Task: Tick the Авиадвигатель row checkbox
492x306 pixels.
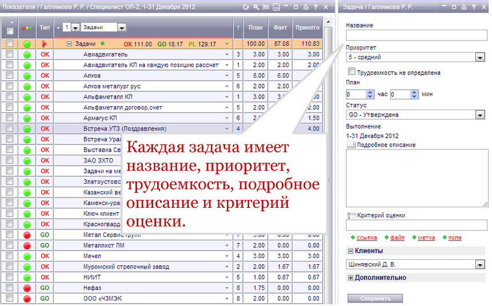Action: [x=10, y=54]
